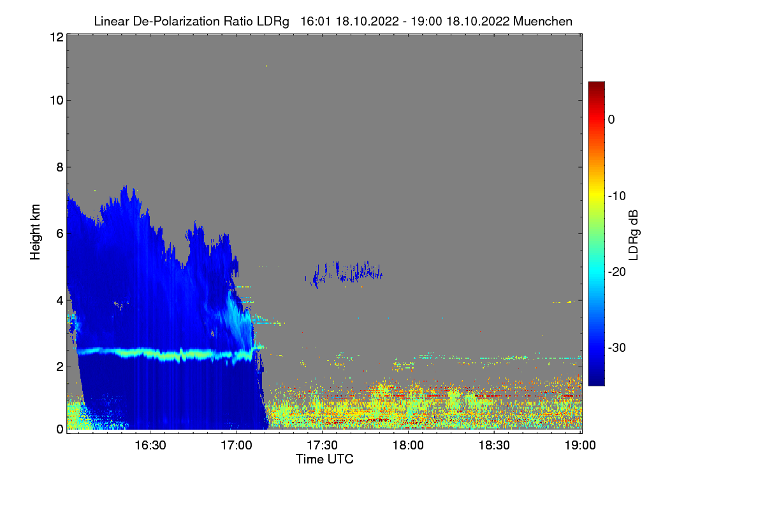Click the '18:30' time tick label
This screenshot has width=765, height=510.
click(x=494, y=445)
